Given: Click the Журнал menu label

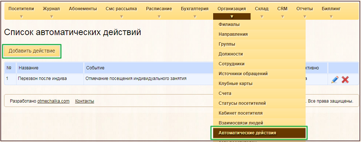Looking at the screenshot, I should (x=51, y=9).
